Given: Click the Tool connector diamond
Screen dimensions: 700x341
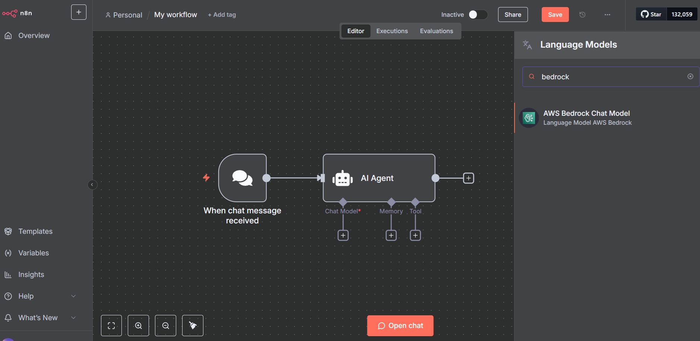Looking at the screenshot, I should (415, 202).
